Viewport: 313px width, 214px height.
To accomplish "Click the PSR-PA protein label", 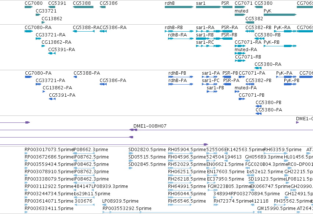I will 231,81.
